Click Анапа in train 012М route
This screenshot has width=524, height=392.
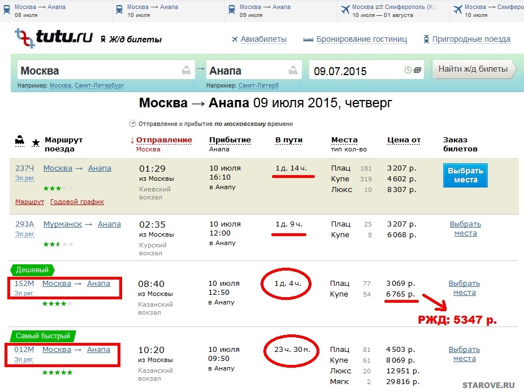tap(98, 350)
